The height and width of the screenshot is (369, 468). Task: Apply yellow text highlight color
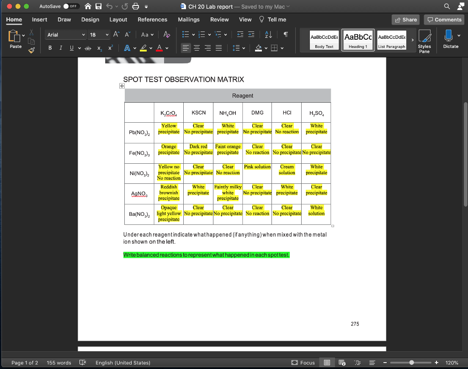143,48
